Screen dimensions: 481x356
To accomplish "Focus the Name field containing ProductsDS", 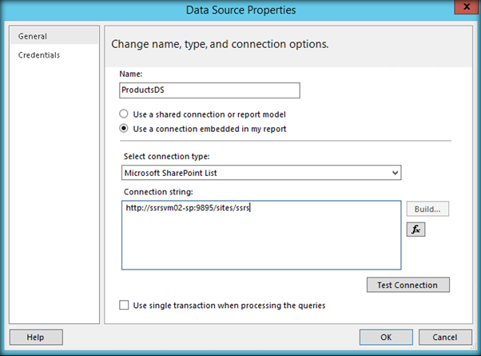I will tap(209, 90).
